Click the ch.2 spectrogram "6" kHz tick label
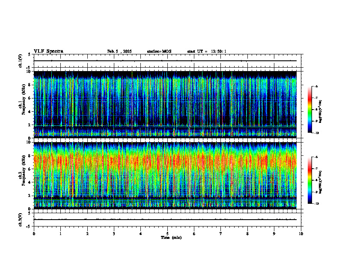The height and width of the screenshot is (262, 339). [30, 169]
